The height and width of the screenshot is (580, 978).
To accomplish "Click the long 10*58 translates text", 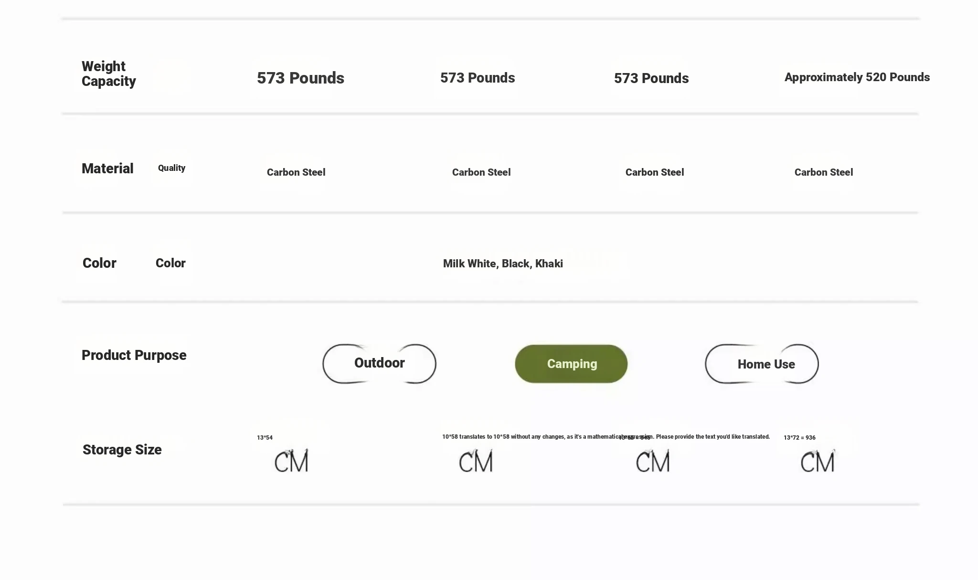I will coord(606,437).
